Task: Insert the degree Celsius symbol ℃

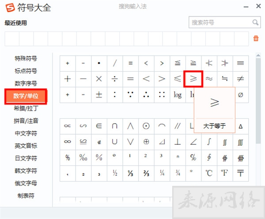Action: click(209, 174)
